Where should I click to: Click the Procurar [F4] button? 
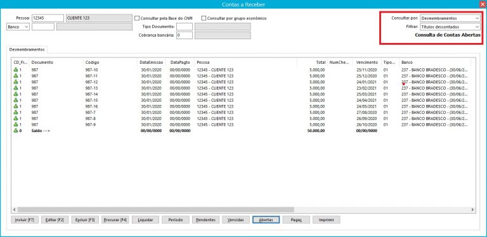point(115,220)
